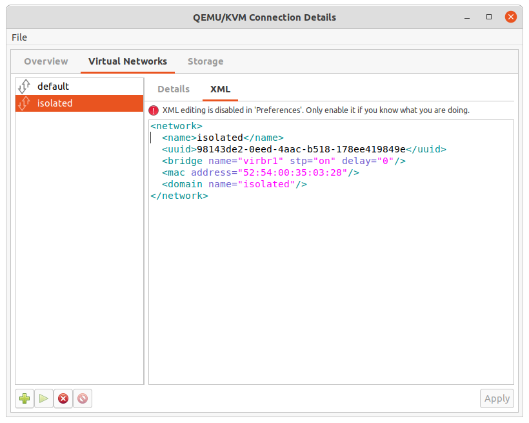Viewport: 529px width, 423px height.
Task: Click the Apply button
Action: [x=497, y=398]
